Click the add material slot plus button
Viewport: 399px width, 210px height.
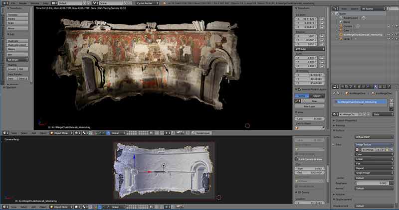click(392, 101)
